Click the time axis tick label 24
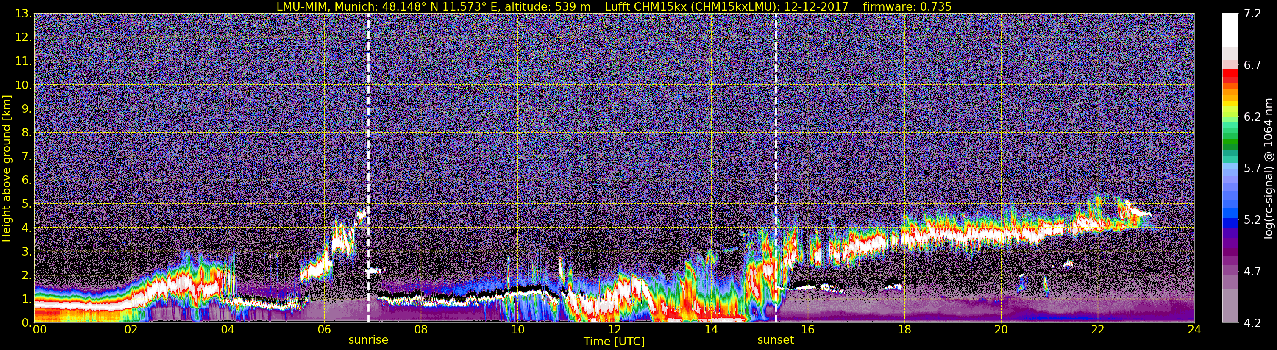This screenshot has height=350, width=1277. coord(1194,330)
